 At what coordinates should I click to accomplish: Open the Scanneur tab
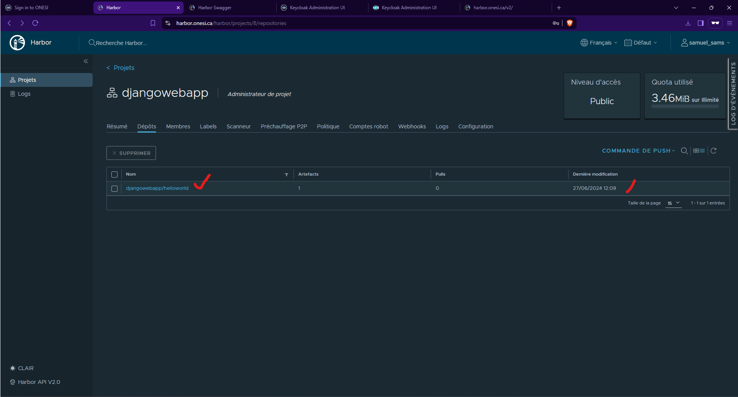pyautogui.click(x=239, y=126)
